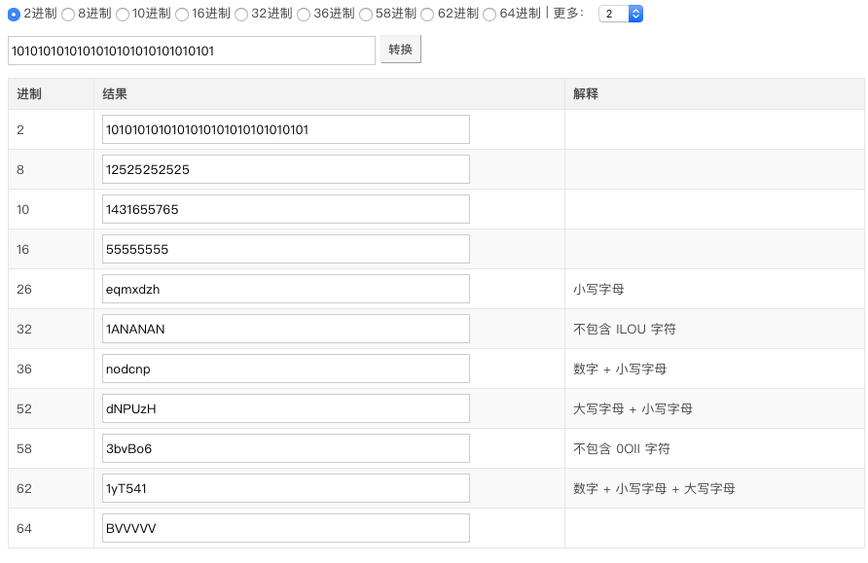Click the down arrow on the base stepper
This screenshot has height=563, width=868.
[x=633, y=18]
